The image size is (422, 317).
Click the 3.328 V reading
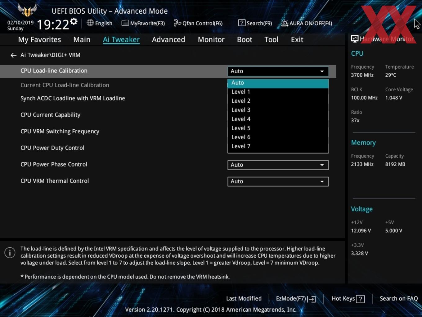(359, 254)
